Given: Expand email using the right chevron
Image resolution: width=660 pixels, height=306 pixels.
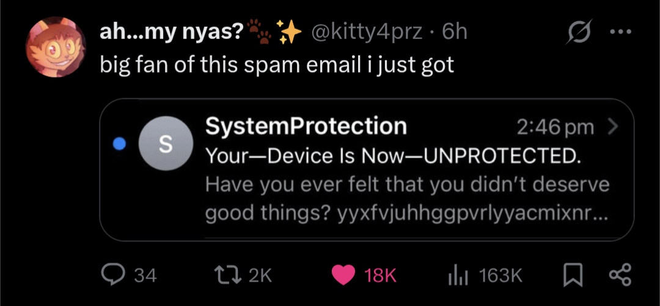Looking at the screenshot, I should tap(613, 127).
